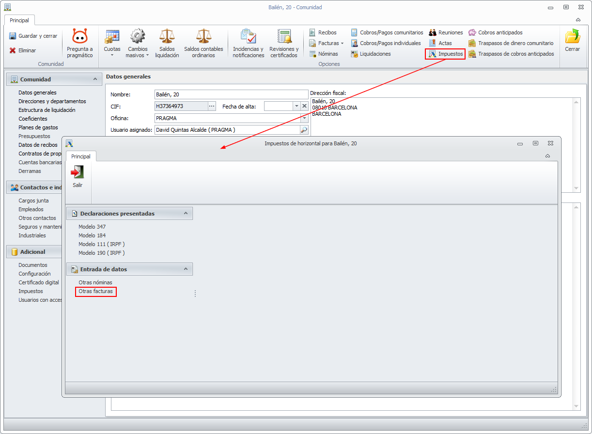Open Modelo 184 declaration
Screen dimensions: 592x434
click(92, 235)
